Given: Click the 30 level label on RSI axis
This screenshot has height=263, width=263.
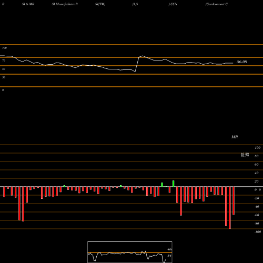Looking at the screenshot, I should coord(4,77).
